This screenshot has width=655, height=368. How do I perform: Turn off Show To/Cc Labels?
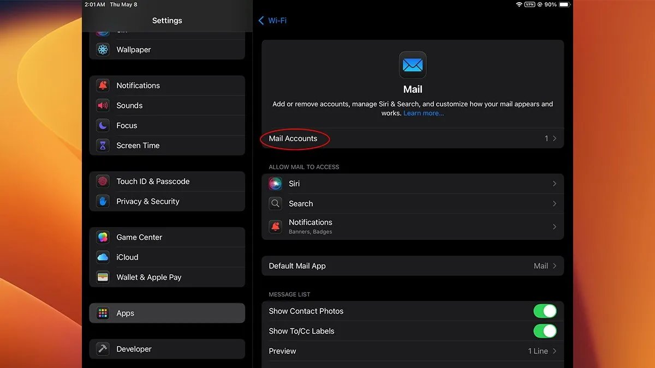(x=545, y=331)
